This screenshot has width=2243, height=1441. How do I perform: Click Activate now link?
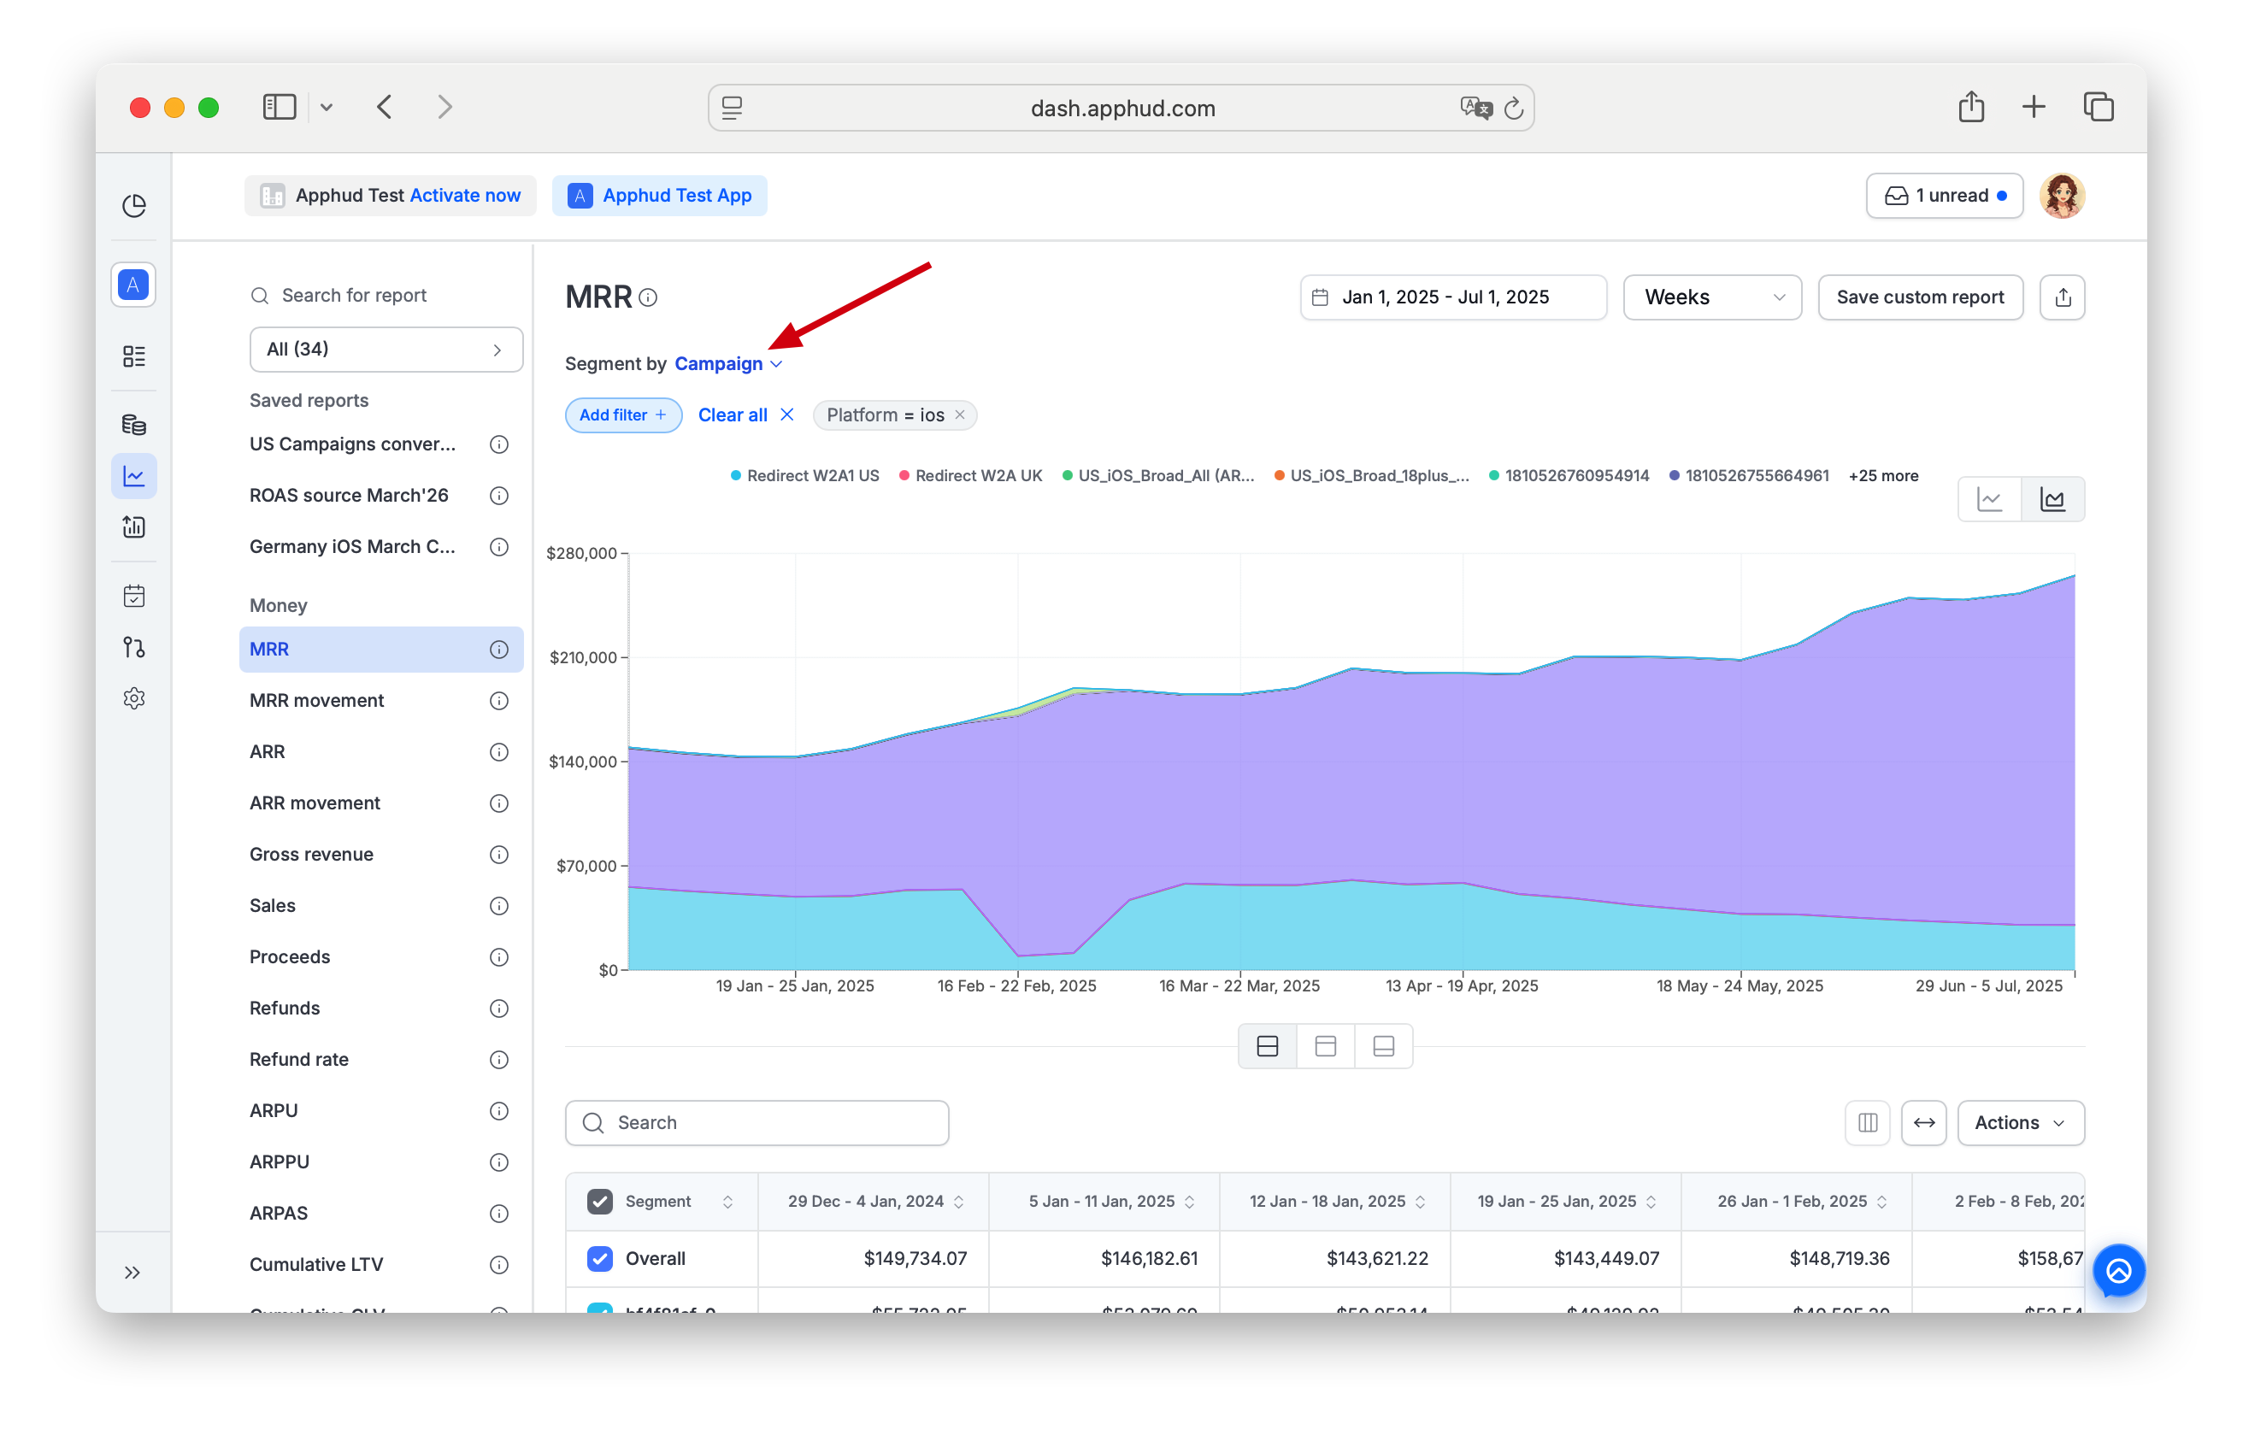coord(465,196)
